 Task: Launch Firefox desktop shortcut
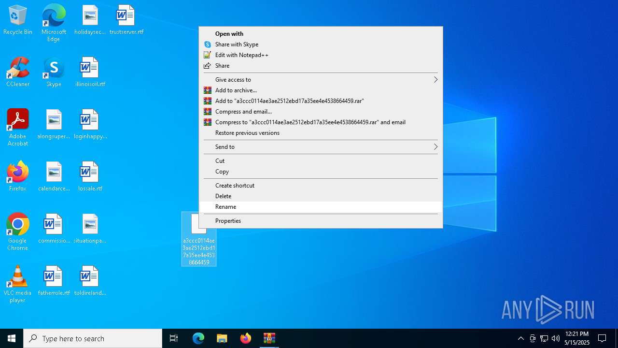pyautogui.click(x=18, y=177)
